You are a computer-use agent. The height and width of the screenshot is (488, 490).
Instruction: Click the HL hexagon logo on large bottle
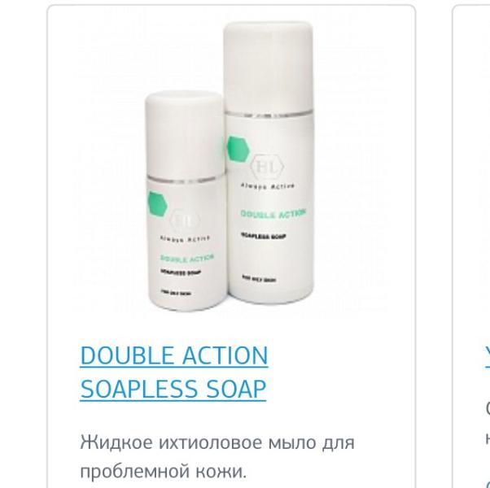coord(268,168)
